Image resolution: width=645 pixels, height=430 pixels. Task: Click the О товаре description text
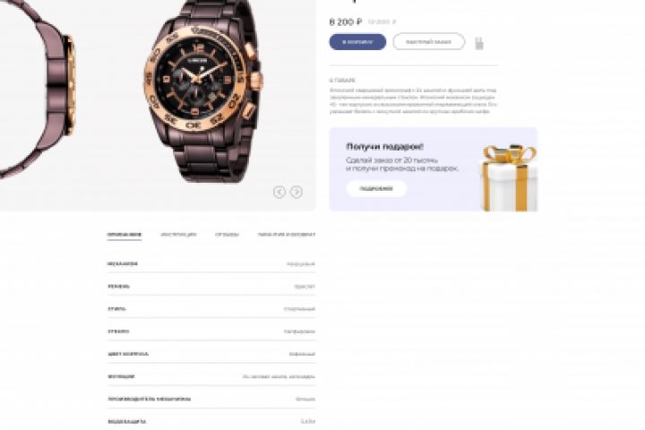click(413, 101)
